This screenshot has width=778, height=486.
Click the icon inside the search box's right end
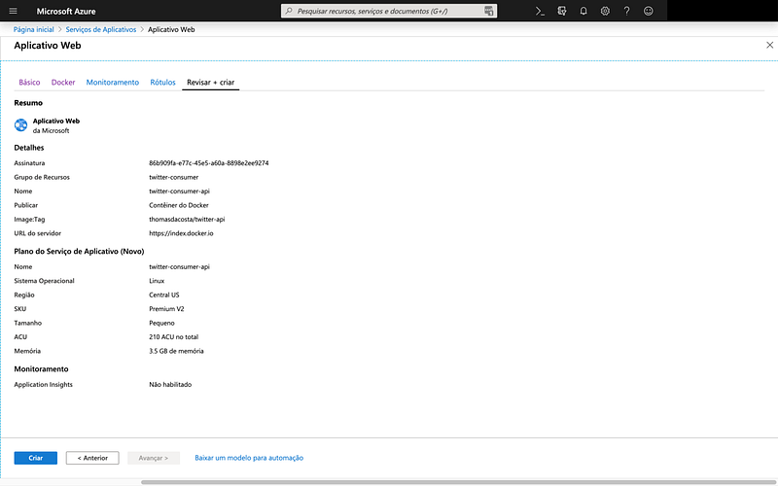click(x=489, y=11)
